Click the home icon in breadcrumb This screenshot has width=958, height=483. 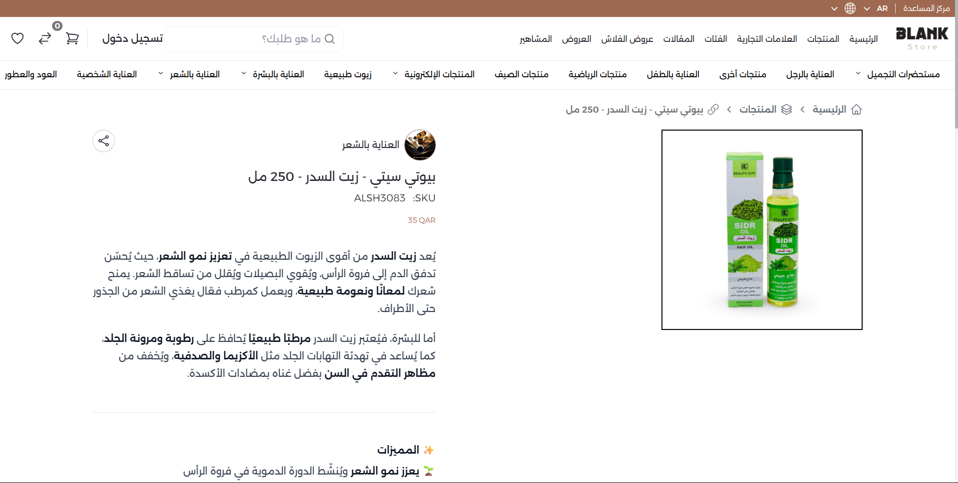pos(857,110)
